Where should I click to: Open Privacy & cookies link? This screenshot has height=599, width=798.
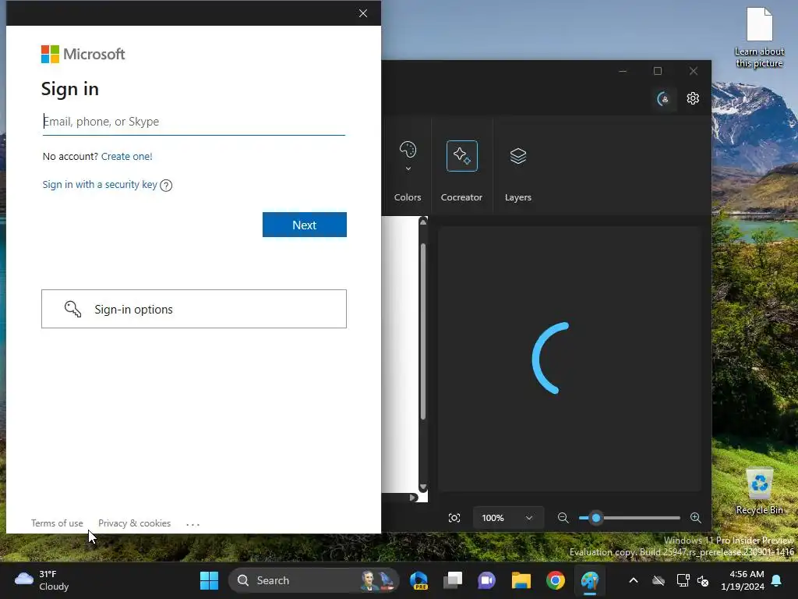point(134,523)
